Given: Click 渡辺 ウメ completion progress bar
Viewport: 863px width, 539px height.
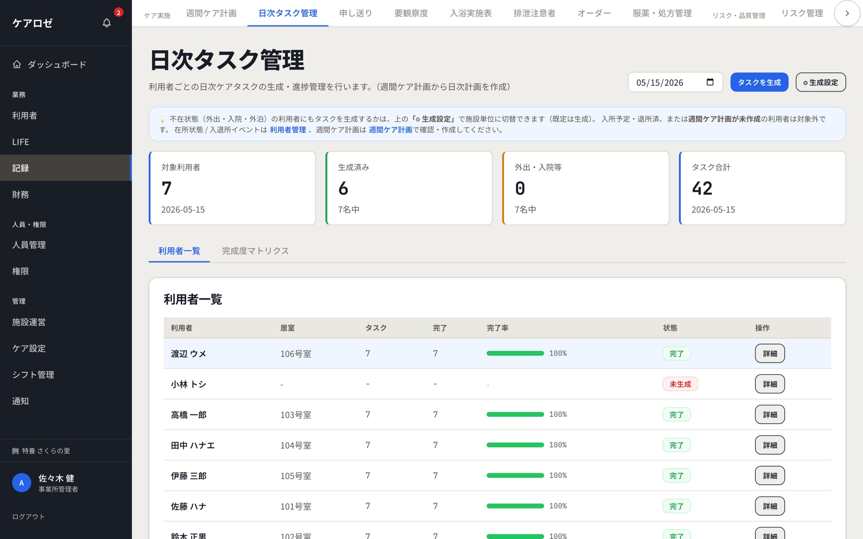Looking at the screenshot, I should click(515, 353).
